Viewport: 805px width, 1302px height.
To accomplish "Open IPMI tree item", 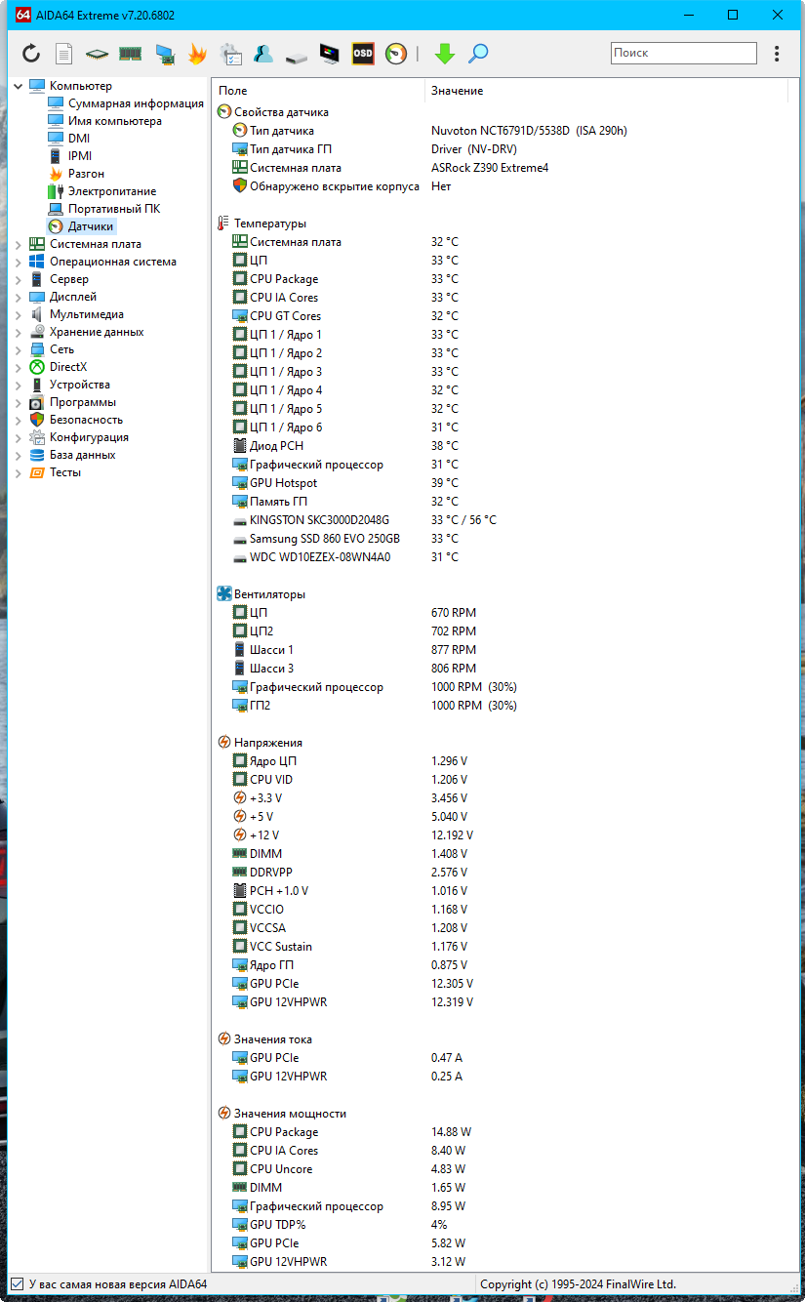I will (x=80, y=156).
